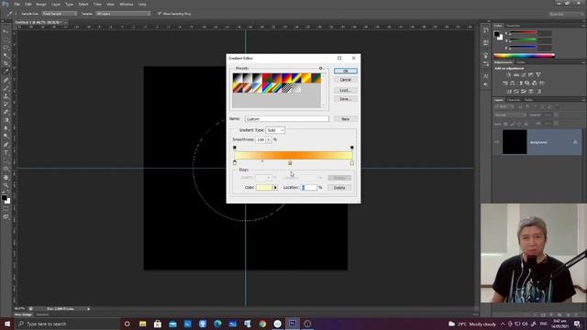587x330 pixels.
Task: Select the Crop tool
Action: [6, 63]
